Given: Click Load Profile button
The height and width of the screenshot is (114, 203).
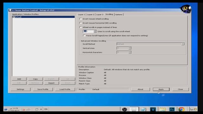Looking at the screenshot, I should coord(65,89).
